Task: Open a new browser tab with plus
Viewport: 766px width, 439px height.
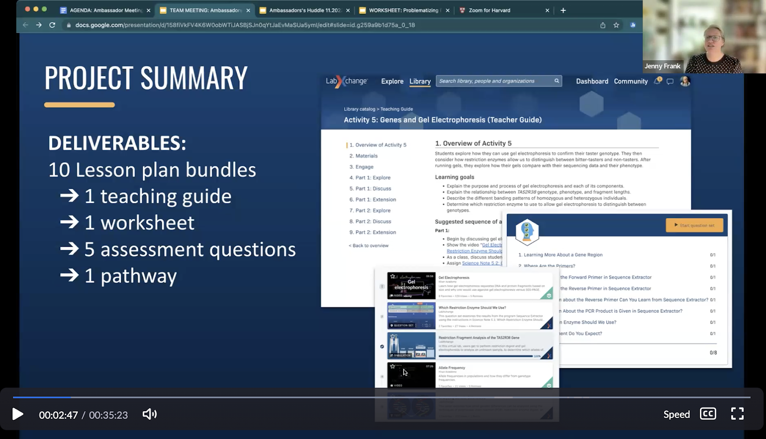Action: coord(563,10)
